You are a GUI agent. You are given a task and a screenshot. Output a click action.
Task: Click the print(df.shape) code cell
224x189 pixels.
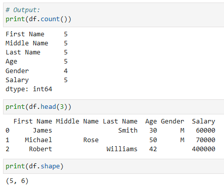[x=114, y=166]
